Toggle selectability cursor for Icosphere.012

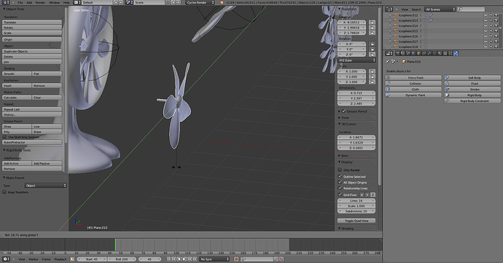point(491,15)
